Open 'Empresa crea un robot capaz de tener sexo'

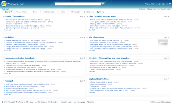click(23, 66)
